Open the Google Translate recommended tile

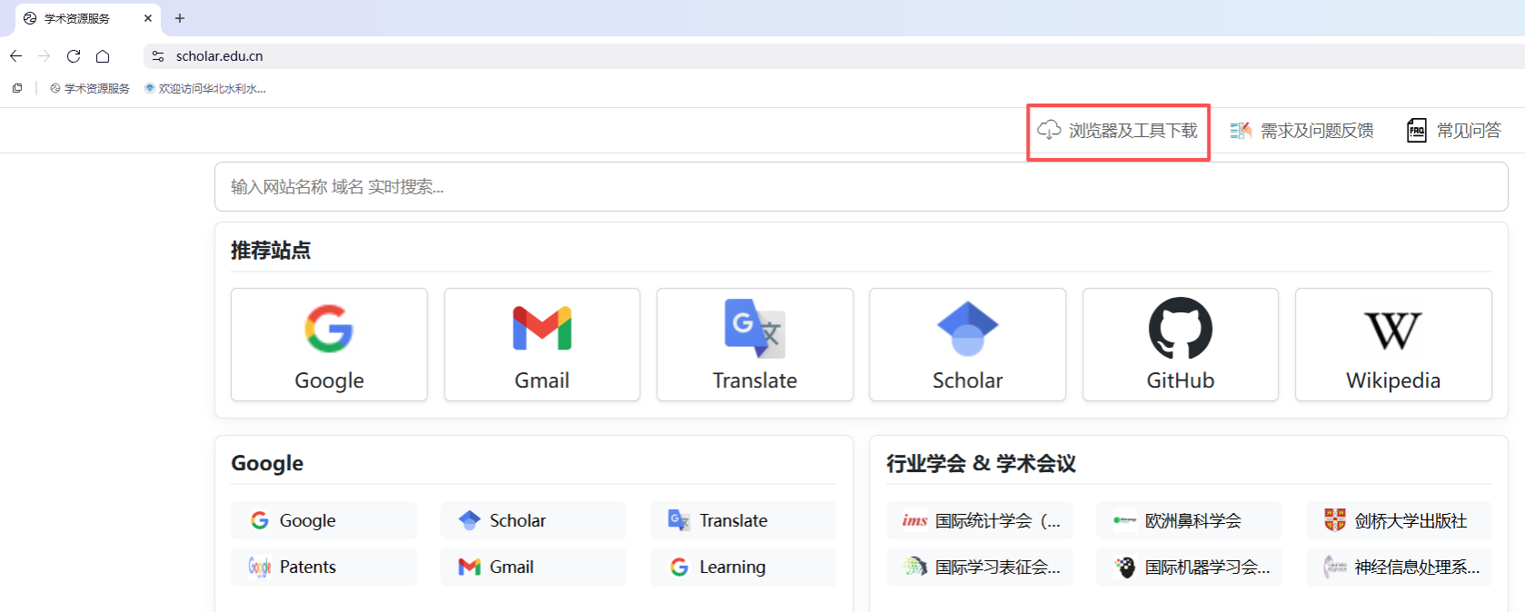[754, 344]
